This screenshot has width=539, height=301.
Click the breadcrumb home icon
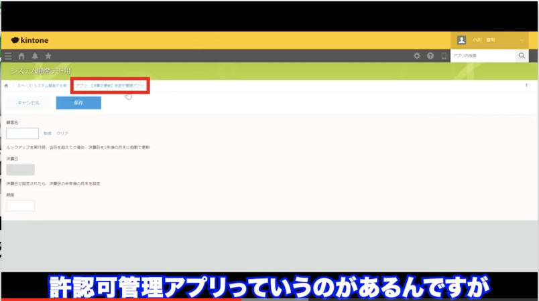(7, 86)
